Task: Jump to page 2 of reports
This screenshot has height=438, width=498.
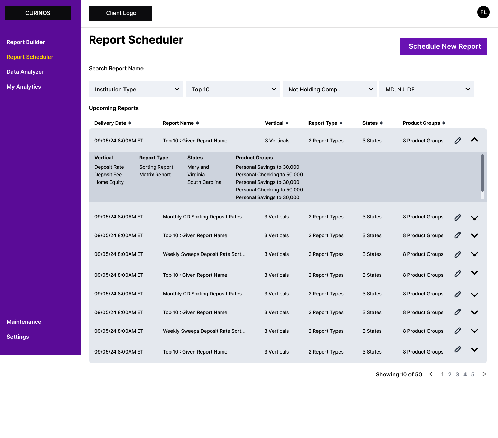Action: pos(450,374)
